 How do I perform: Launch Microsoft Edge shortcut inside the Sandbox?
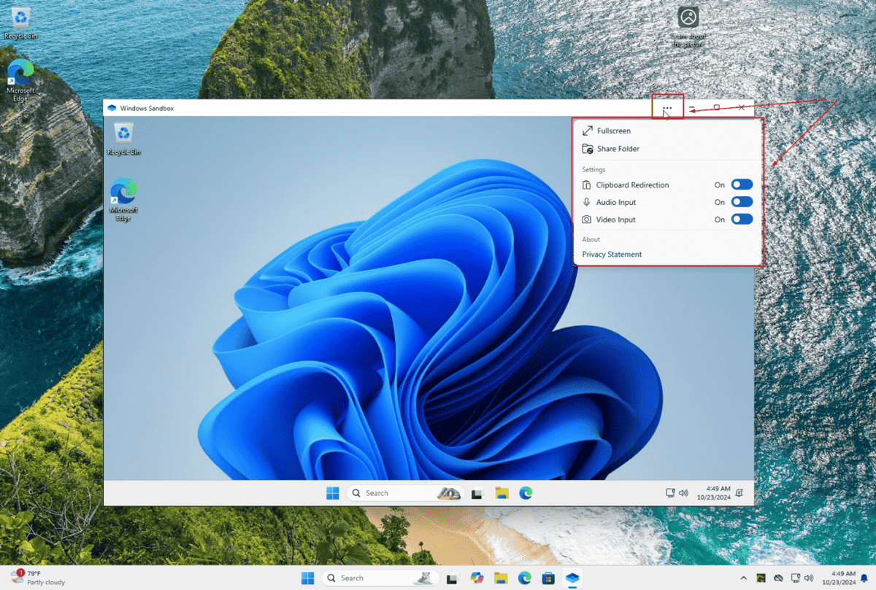coord(123,194)
